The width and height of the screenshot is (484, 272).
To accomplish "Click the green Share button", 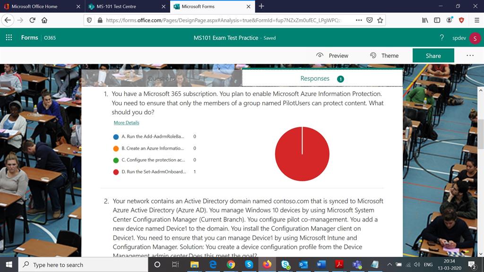I will click(433, 56).
